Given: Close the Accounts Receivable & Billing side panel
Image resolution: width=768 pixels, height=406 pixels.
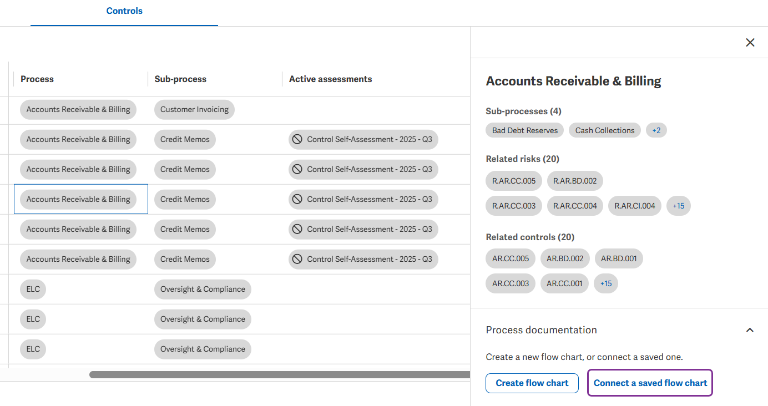Looking at the screenshot, I should point(750,43).
